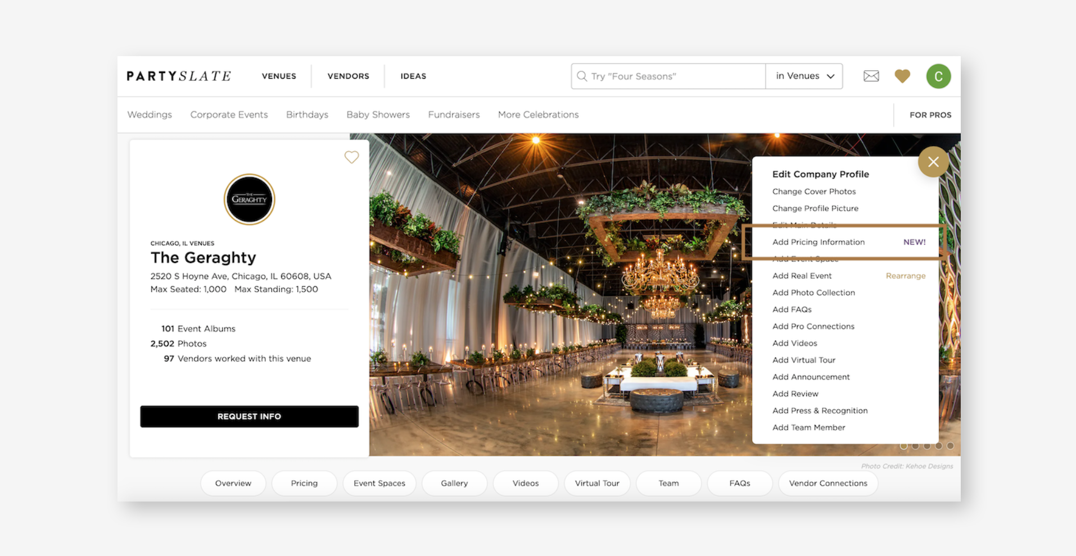
Task: Open the Pricing tab
Action: (x=304, y=483)
